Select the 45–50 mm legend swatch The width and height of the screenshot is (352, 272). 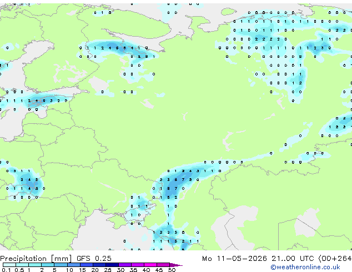[x=163, y=265]
